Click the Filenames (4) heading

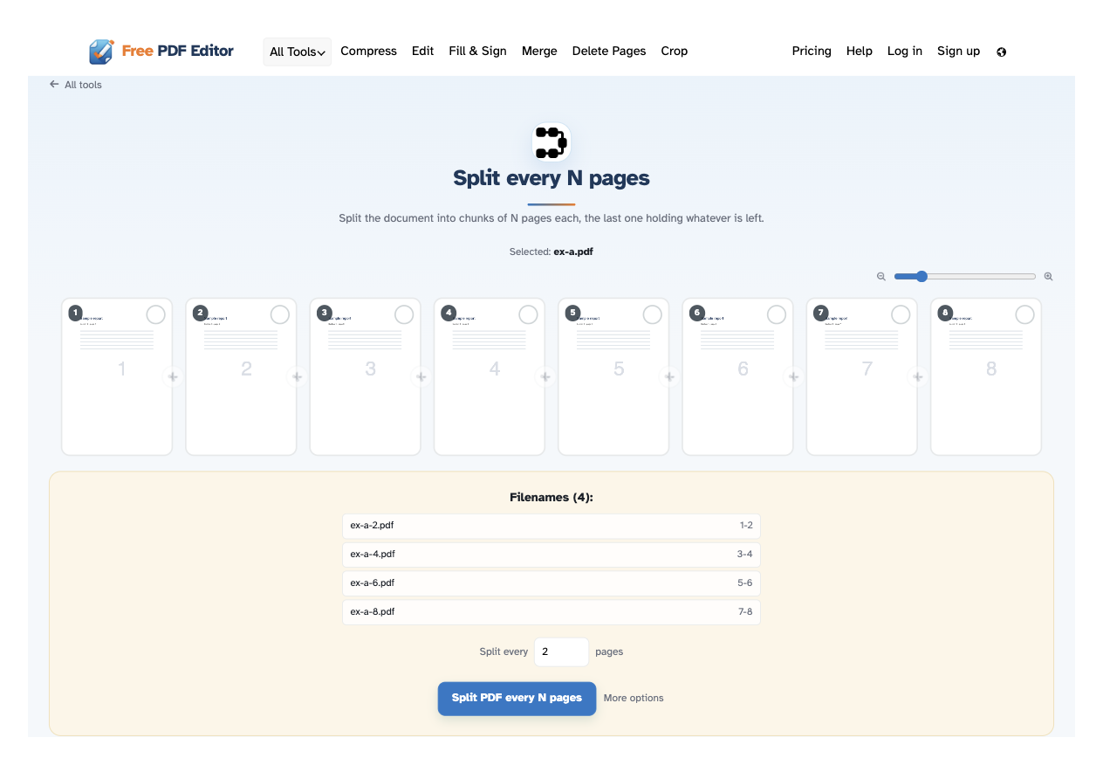(551, 498)
